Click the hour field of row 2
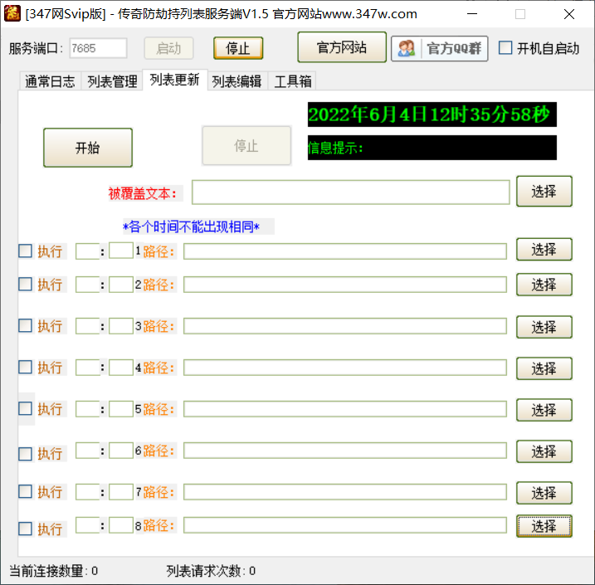The width and height of the screenshot is (595, 585). [x=88, y=285]
